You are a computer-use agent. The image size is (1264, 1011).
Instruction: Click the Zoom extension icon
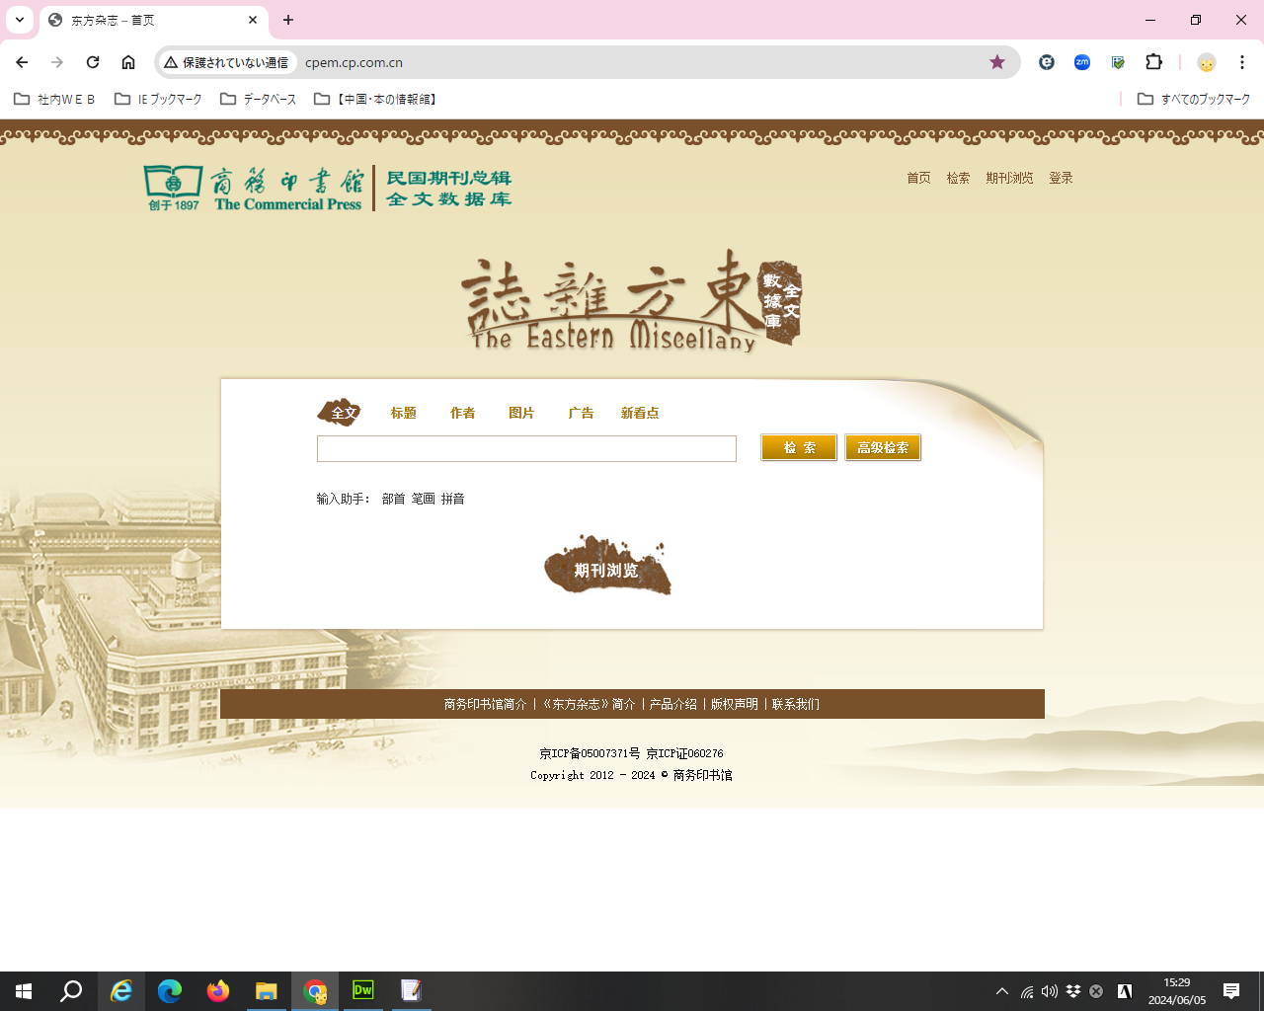(1082, 62)
